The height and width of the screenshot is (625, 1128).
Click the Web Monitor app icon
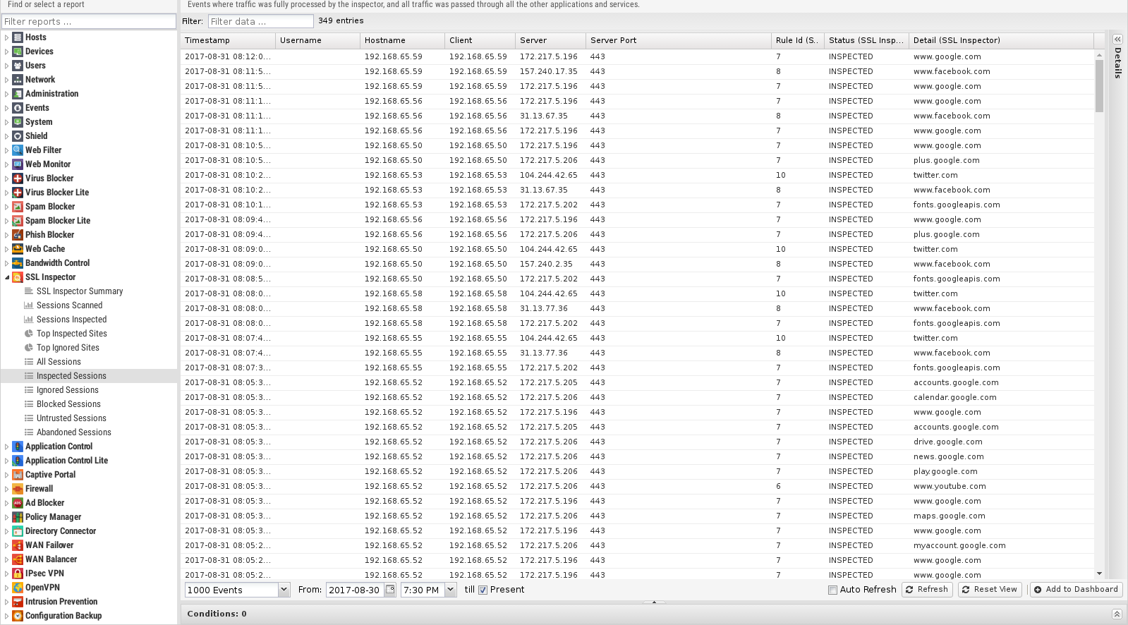coord(18,164)
